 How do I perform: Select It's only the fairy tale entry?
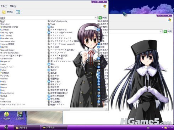10,53
